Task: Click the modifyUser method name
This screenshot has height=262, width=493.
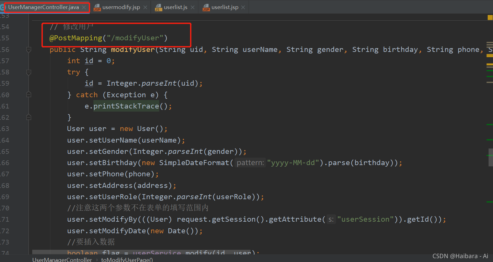Action: tap(133, 49)
